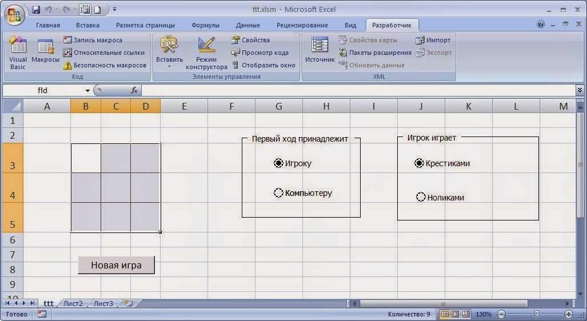
Task: Expand the Вставить controls dropdown
Action: point(169,67)
